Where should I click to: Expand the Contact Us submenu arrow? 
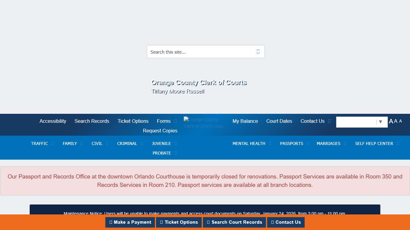[x=329, y=121]
